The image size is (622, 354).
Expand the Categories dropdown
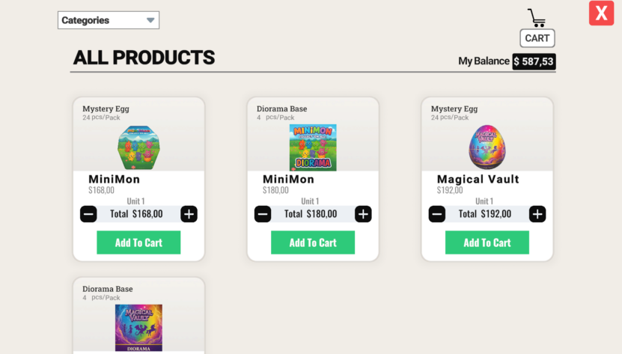(109, 20)
